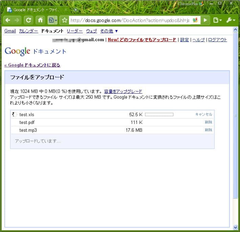Delete test.pdf with 削除 link
This screenshot has height=232, width=240.
click(x=209, y=122)
